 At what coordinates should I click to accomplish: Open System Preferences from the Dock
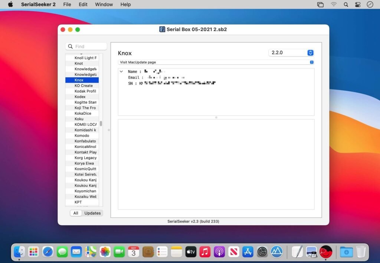[x=262, y=251]
